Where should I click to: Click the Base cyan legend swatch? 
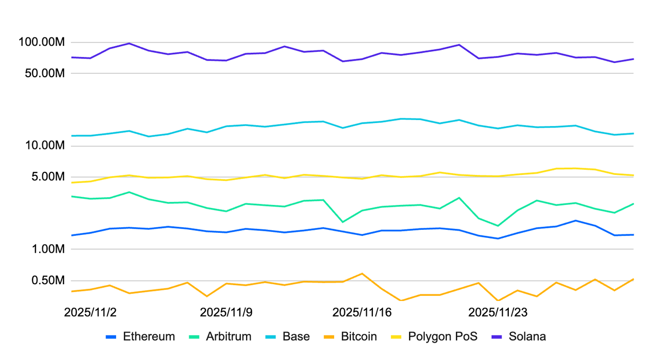pyautogui.click(x=271, y=337)
